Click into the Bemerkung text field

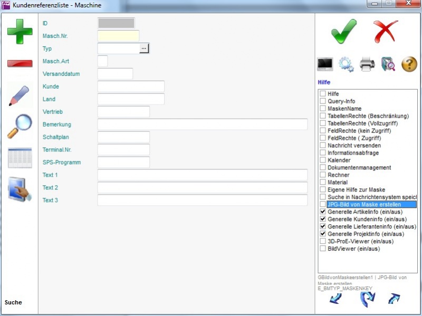coord(202,125)
